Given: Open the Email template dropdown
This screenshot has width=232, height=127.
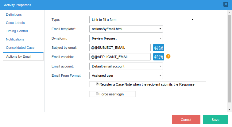Looking at the screenshot, I should coord(126,29).
